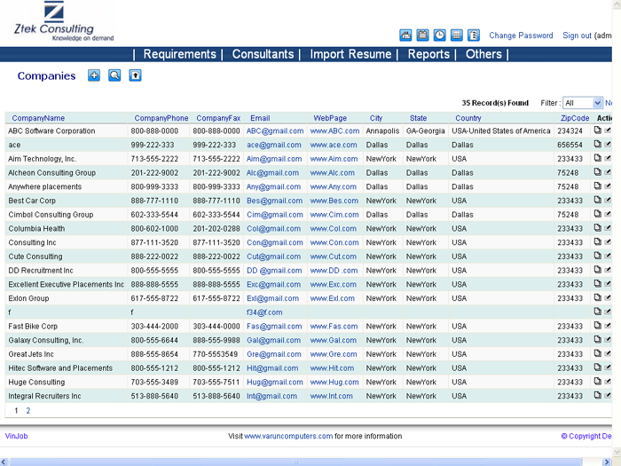Open the Requirements menu
Viewport: 621px width, 466px height.
click(x=180, y=54)
